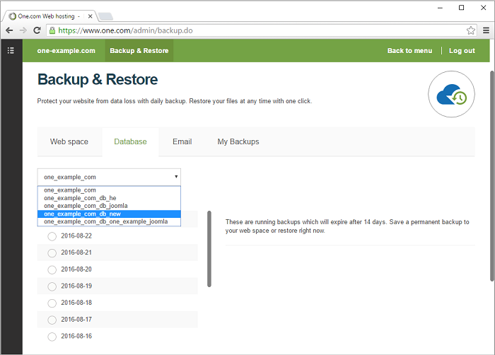495x355 pixels.
Task: Bookmark page with the star icon
Action: click(x=471, y=30)
